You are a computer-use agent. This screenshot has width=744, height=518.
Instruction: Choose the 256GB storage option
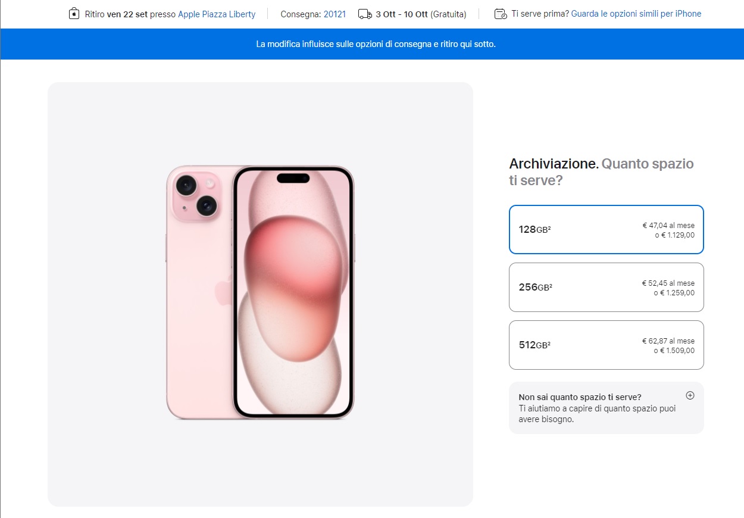pos(606,287)
